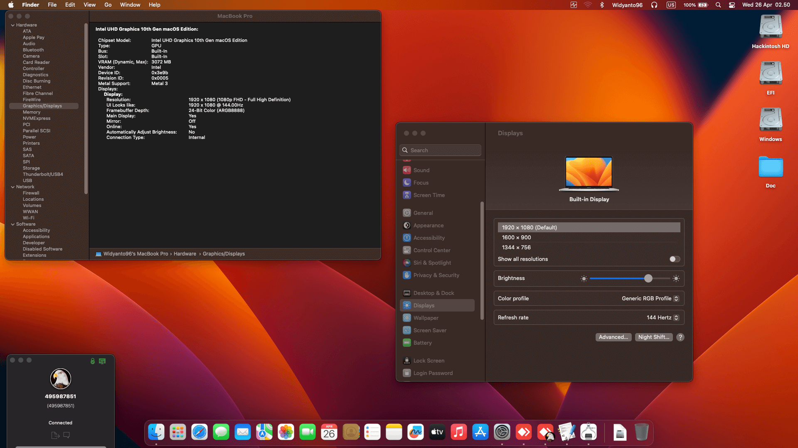Collapse Network section in System Information
Image resolution: width=798 pixels, height=448 pixels.
(x=13, y=187)
